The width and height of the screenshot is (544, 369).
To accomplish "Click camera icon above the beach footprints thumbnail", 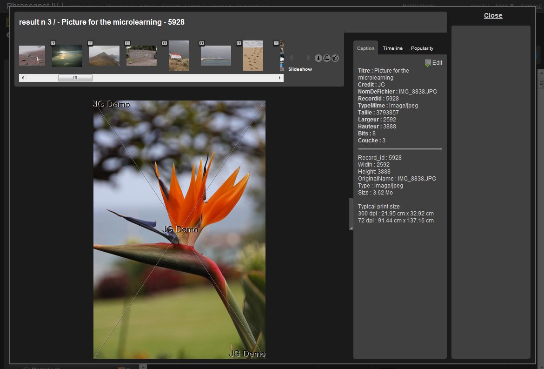I will pyautogui.click(x=239, y=43).
